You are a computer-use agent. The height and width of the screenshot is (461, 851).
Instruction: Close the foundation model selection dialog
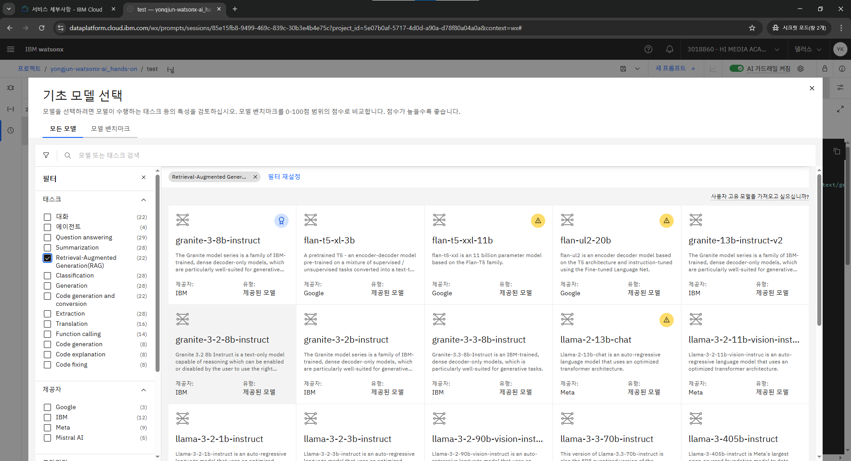[x=812, y=88]
